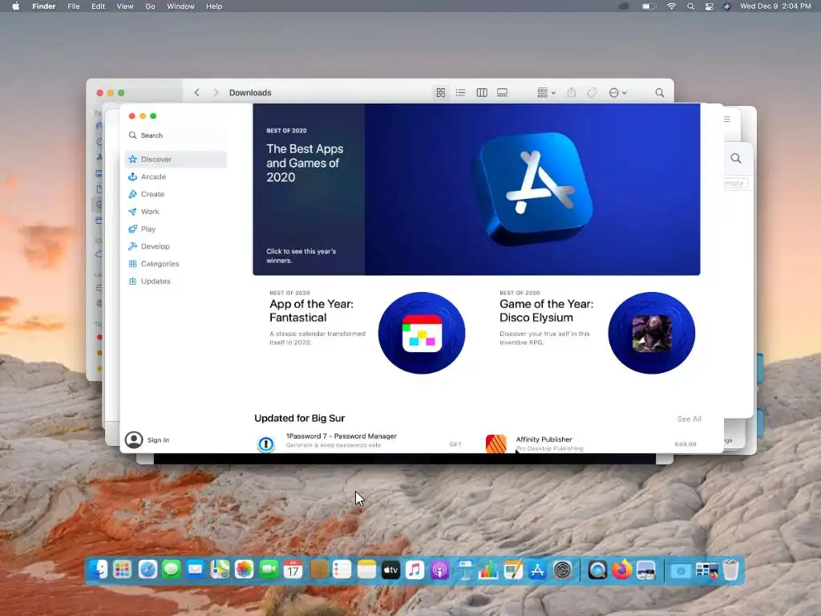821x616 pixels.
Task: Open the Window menu
Action: [180, 6]
